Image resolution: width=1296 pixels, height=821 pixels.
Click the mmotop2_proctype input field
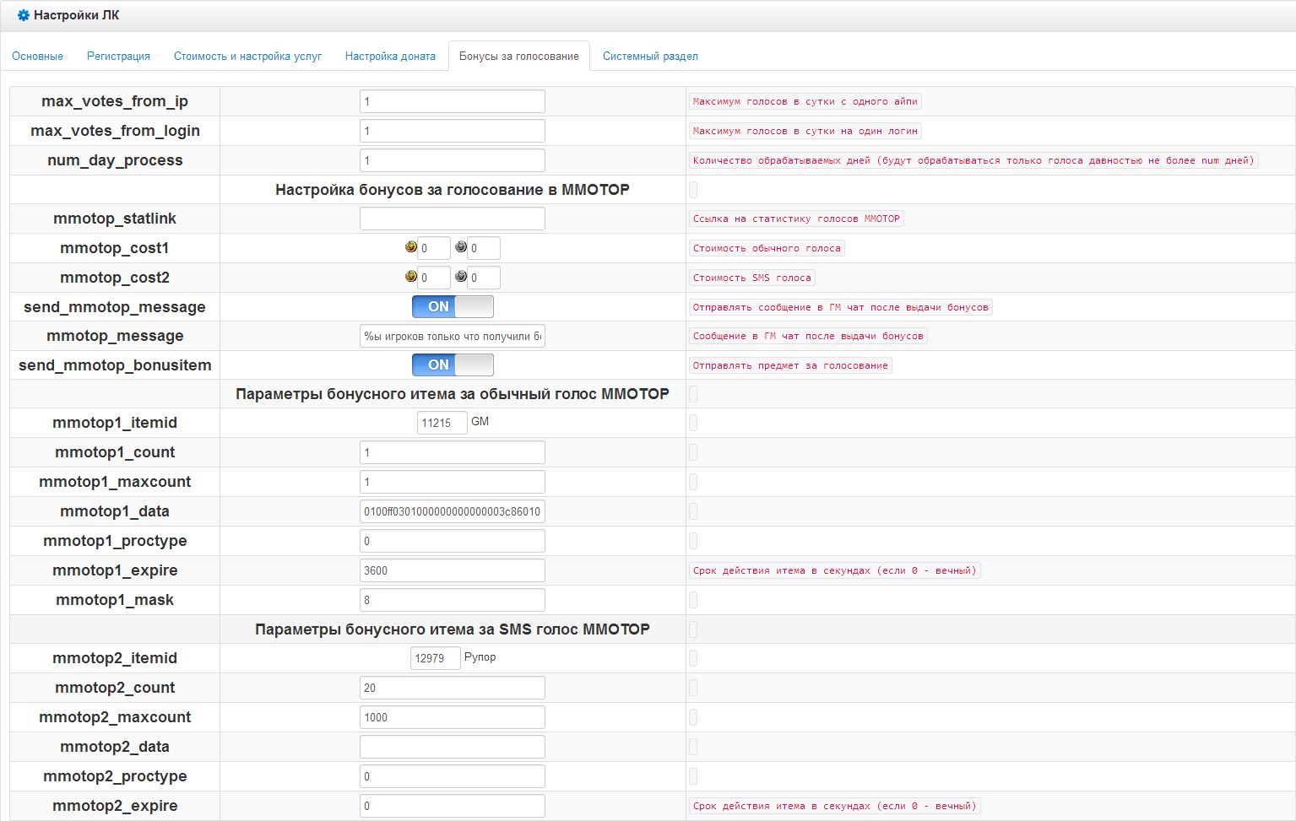[x=453, y=776]
